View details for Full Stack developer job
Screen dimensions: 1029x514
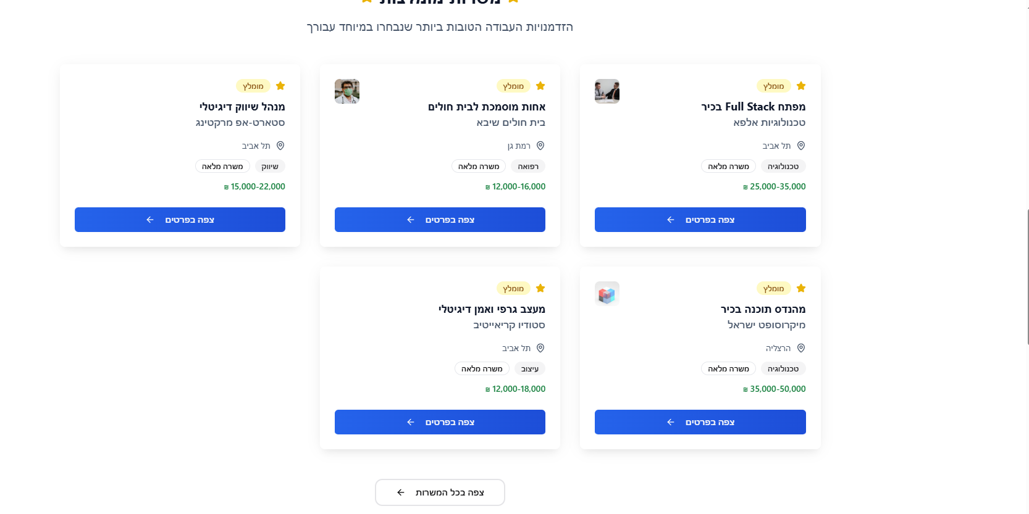[700, 220]
